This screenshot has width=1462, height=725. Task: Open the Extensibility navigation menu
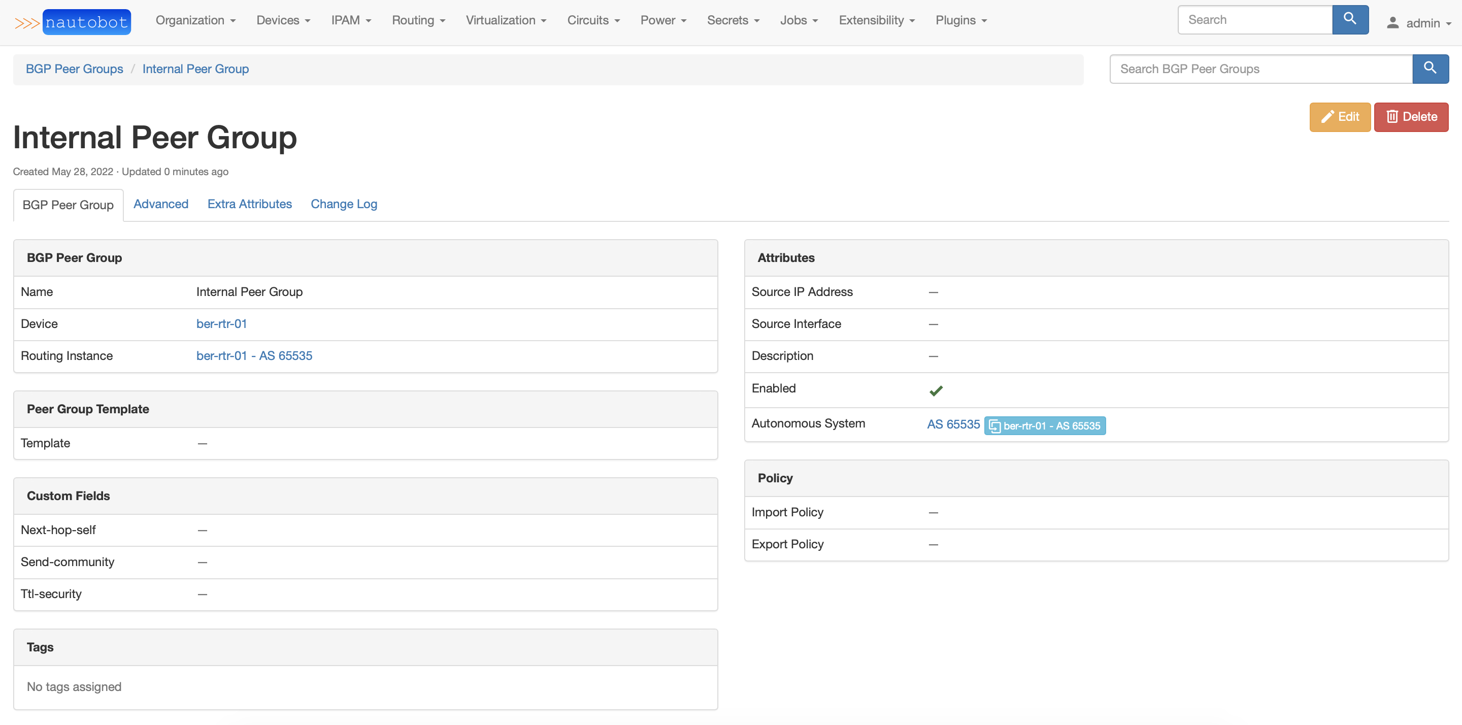876,20
